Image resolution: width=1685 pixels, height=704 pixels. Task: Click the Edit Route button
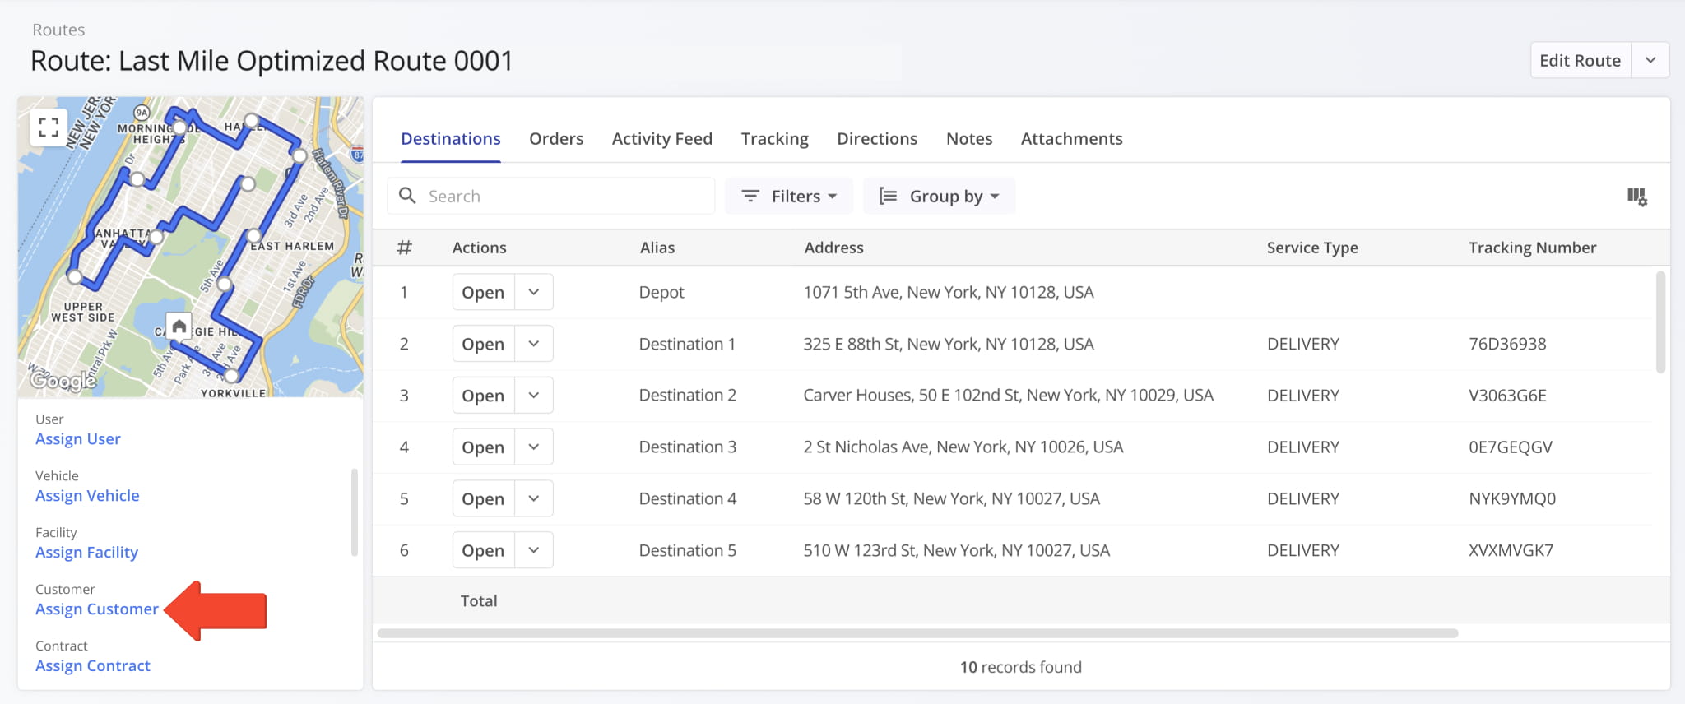tap(1580, 60)
